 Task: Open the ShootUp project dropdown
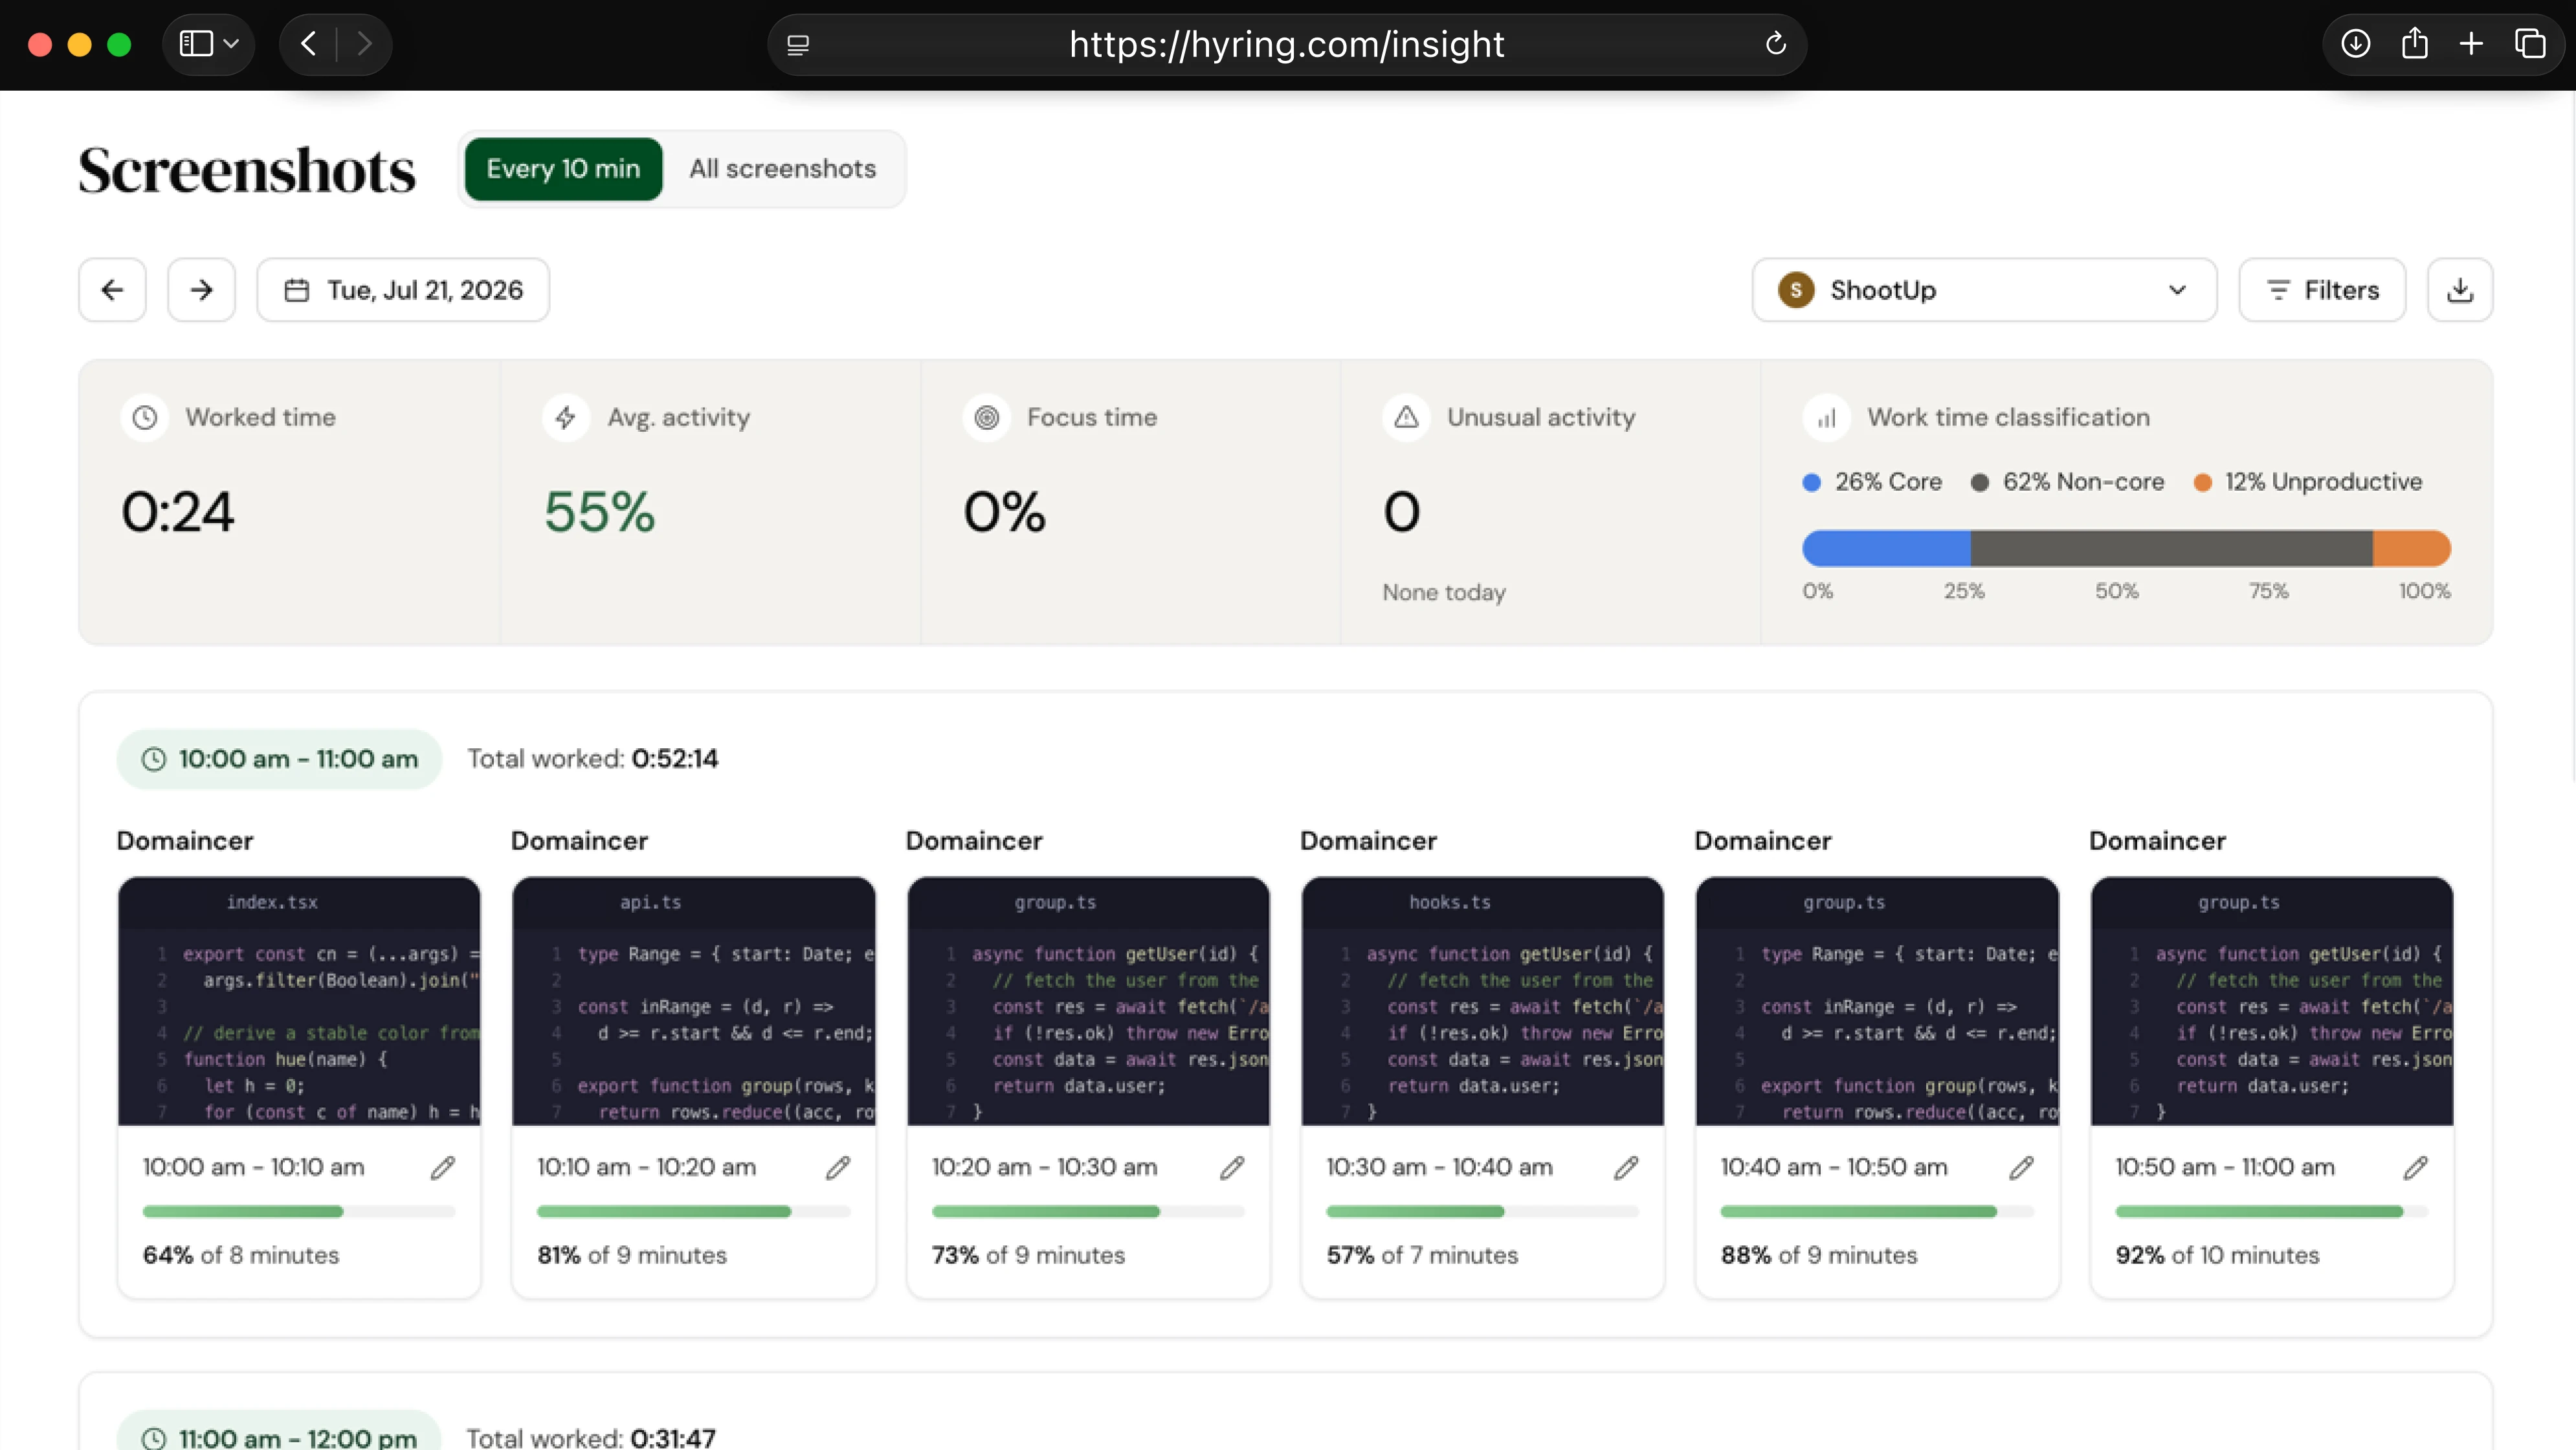[x=1984, y=290]
